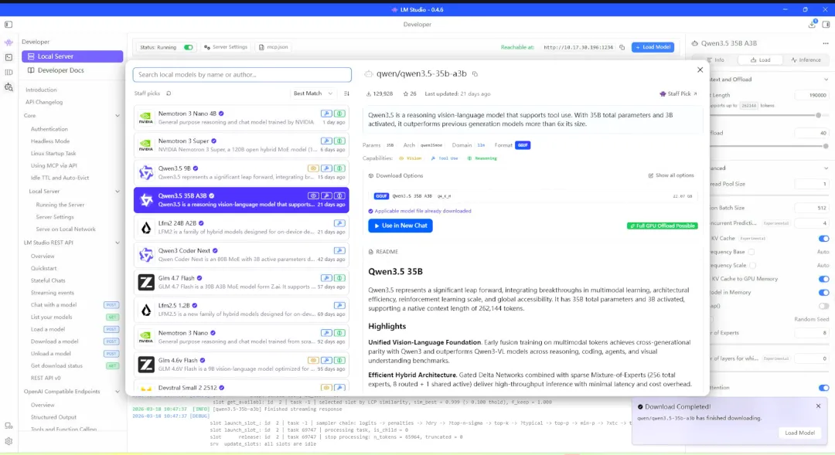Image resolution: width=835 pixels, height=455 pixels.
Task: Collapse the LM Studio REST API section
Action: (x=118, y=243)
